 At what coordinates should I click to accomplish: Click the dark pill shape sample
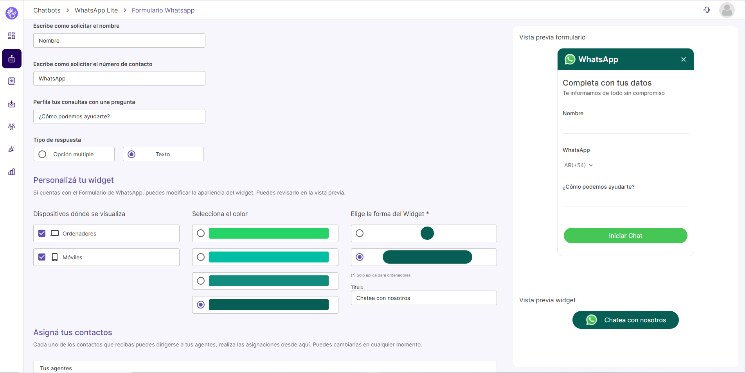click(427, 257)
